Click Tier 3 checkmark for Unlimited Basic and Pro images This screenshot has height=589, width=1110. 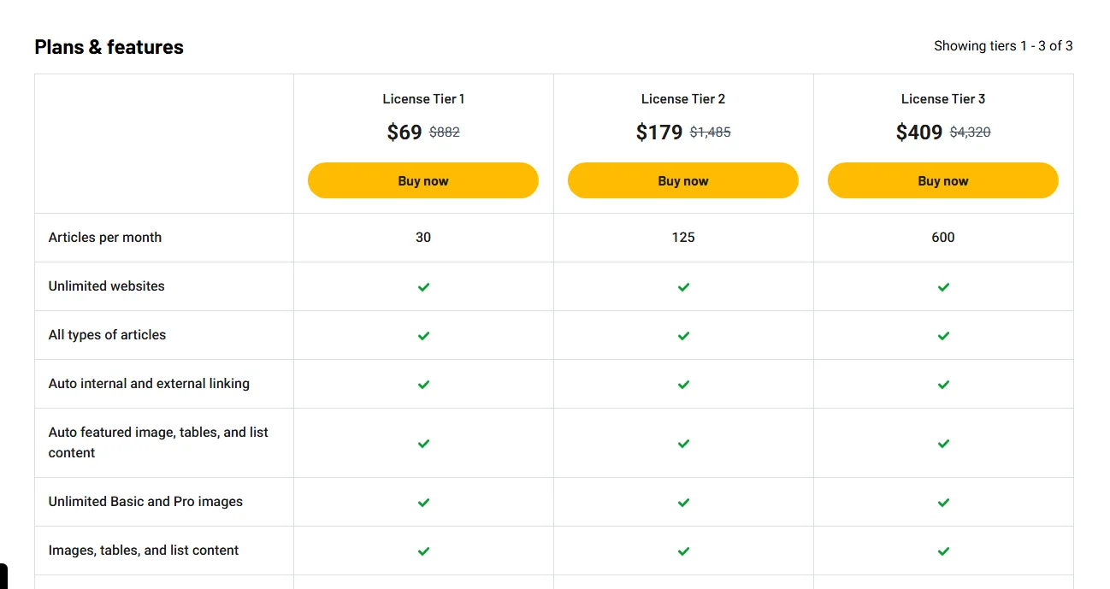tap(943, 503)
